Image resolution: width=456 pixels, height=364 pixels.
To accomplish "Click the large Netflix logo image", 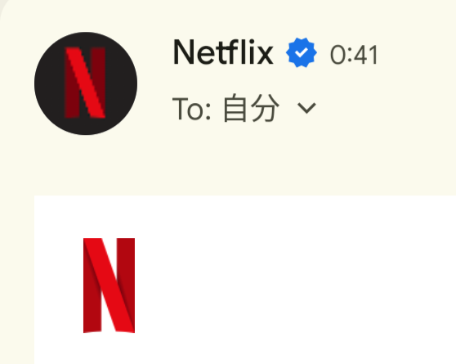I will point(109,285).
